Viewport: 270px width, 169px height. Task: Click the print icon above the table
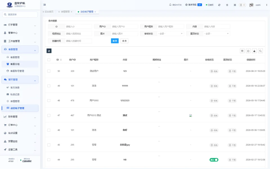tap(248, 51)
